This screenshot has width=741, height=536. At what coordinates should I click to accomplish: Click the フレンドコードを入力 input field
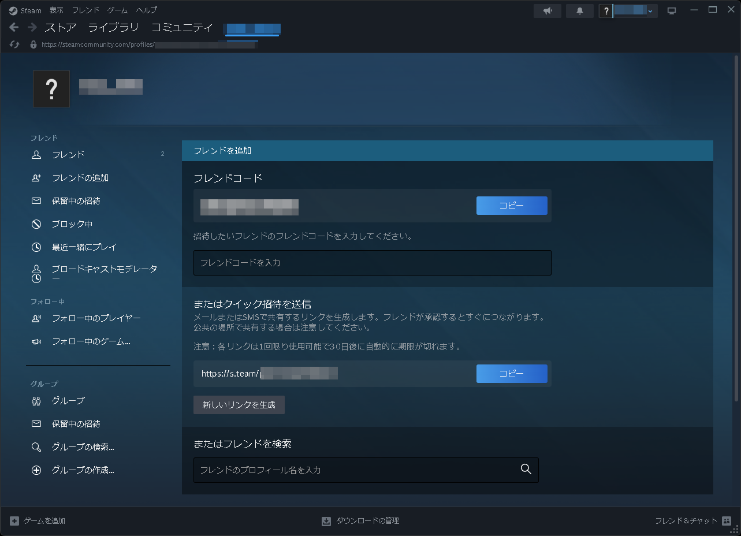click(x=372, y=262)
